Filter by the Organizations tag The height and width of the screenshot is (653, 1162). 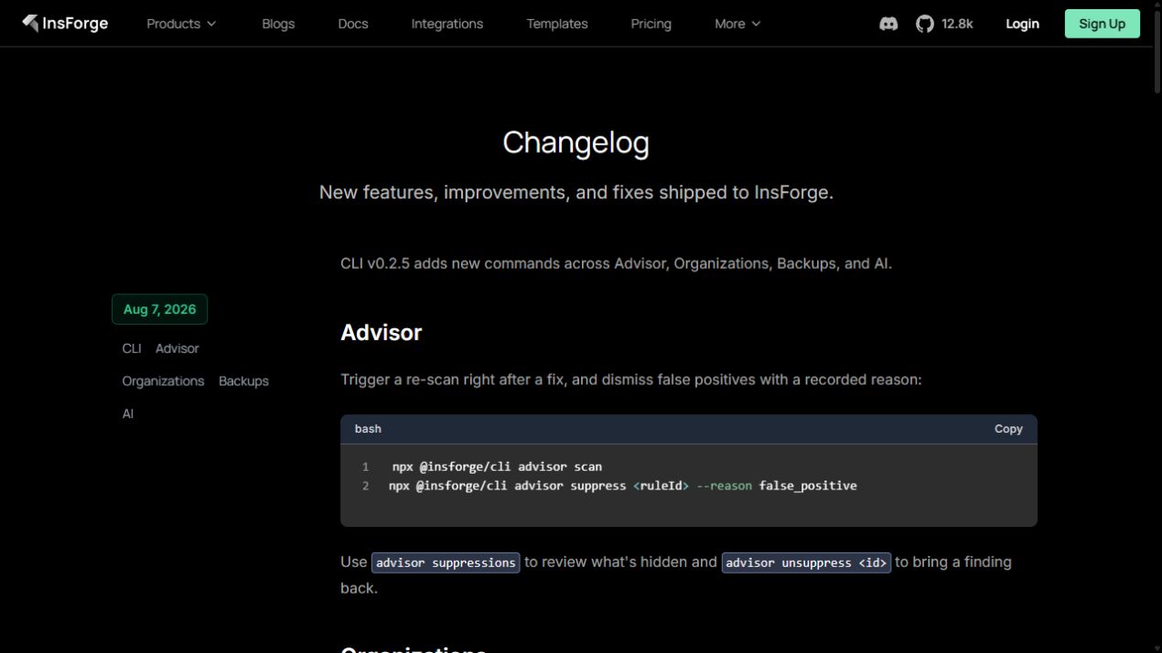click(x=163, y=381)
